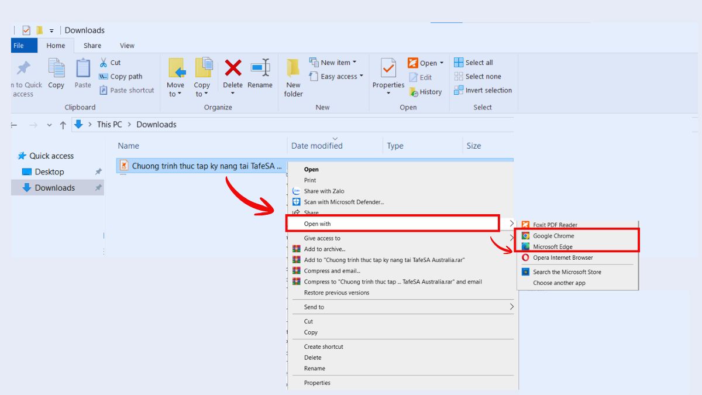Sort by the Name column header
Image resolution: width=702 pixels, height=395 pixels.
point(128,146)
